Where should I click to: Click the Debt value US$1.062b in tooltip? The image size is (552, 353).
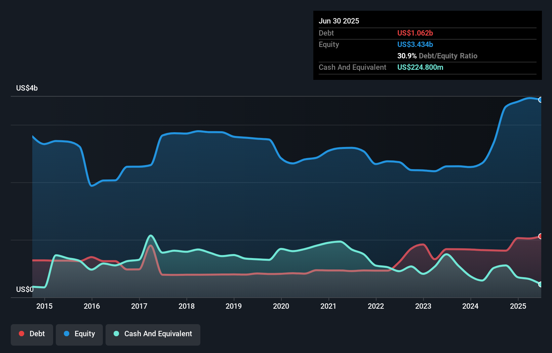tap(415, 33)
